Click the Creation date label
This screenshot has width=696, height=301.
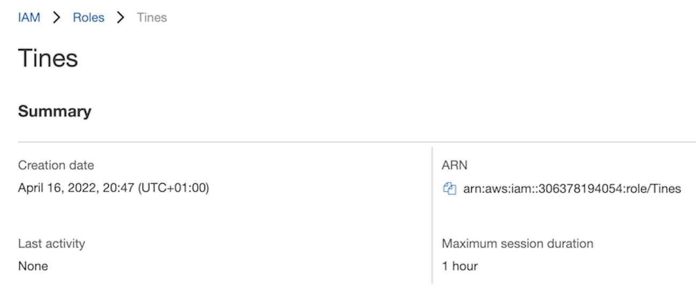click(x=56, y=165)
